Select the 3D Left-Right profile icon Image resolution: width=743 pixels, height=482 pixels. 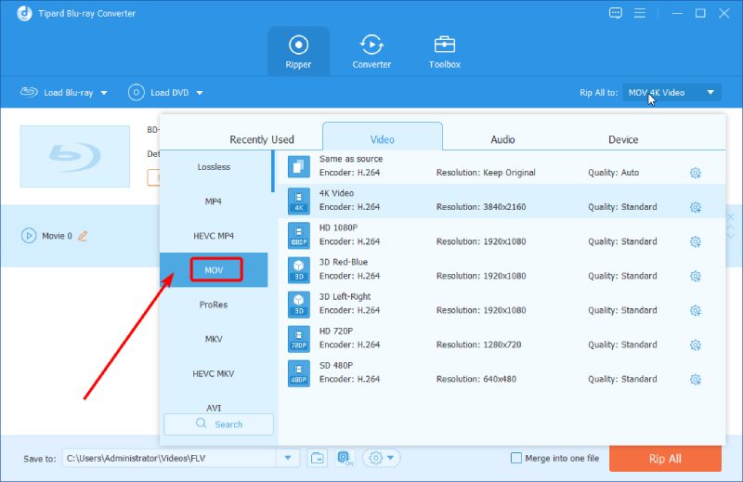point(299,305)
